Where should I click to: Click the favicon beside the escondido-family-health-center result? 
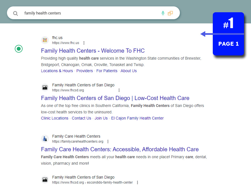[45, 180]
